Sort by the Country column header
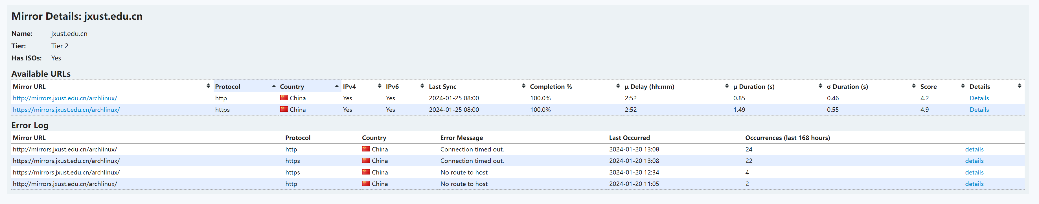Viewport: 1039px width, 204px height. (x=310, y=86)
